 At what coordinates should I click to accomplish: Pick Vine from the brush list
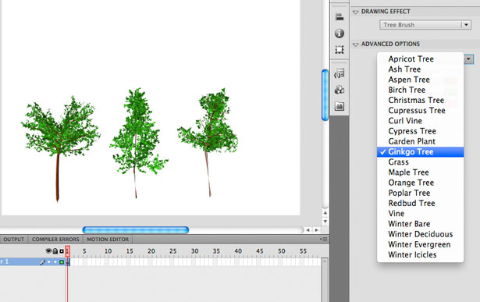click(x=421, y=214)
